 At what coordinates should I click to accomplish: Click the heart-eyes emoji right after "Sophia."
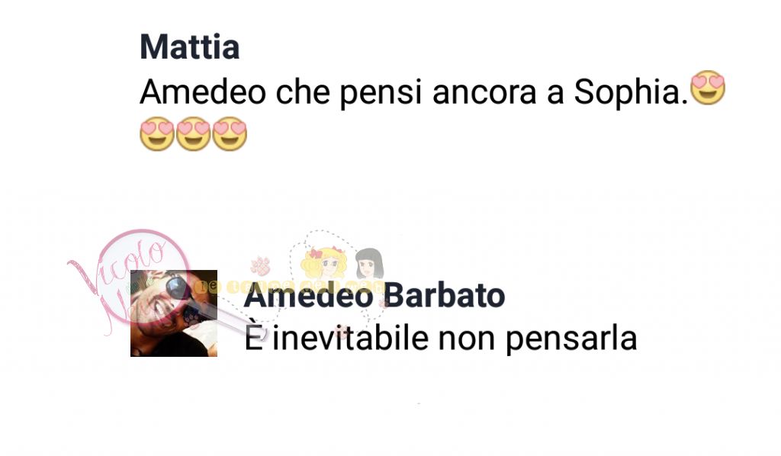point(708,88)
